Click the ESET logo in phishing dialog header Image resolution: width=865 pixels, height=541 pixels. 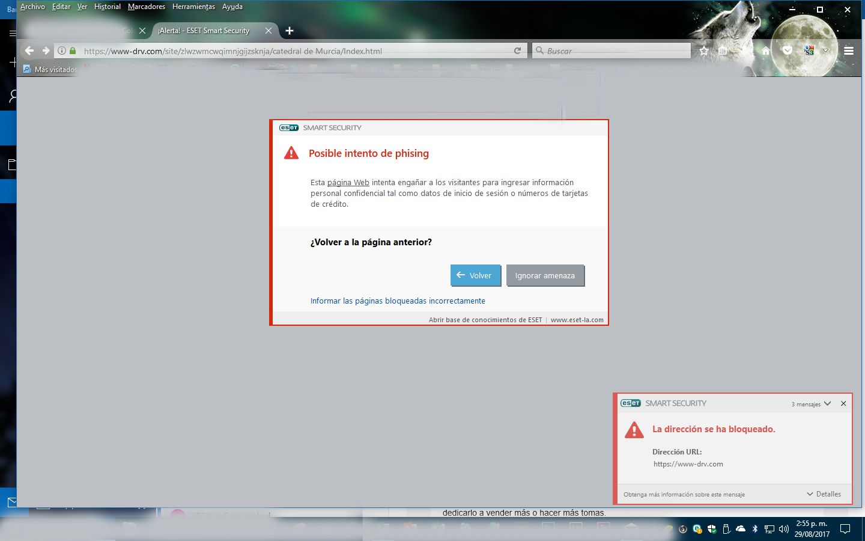(x=289, y=127)
